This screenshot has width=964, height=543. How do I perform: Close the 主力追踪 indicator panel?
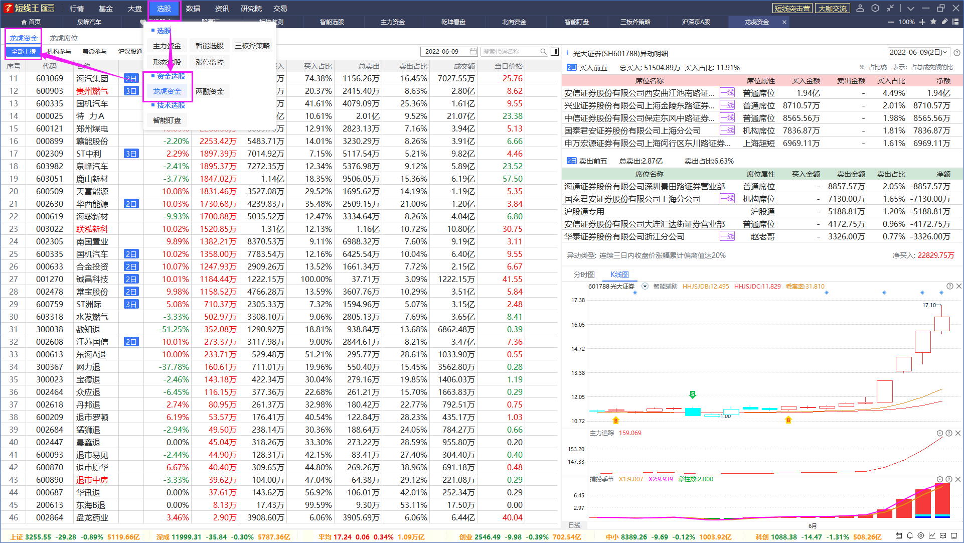click(958, 433)
